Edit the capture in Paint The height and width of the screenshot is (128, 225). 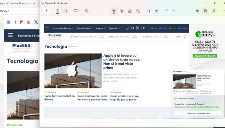pyautogui.click(x=197, y=11)
